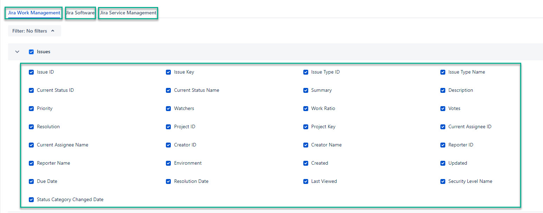Image resolution: width=543 pixels, height=213 pixels.
Task: Uncheck the Watchers field
Action: tap(168, 109)
